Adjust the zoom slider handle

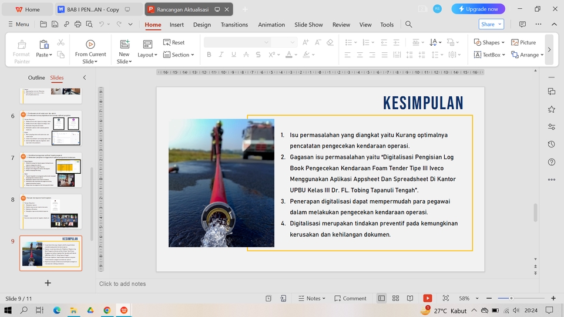(511, 298)
